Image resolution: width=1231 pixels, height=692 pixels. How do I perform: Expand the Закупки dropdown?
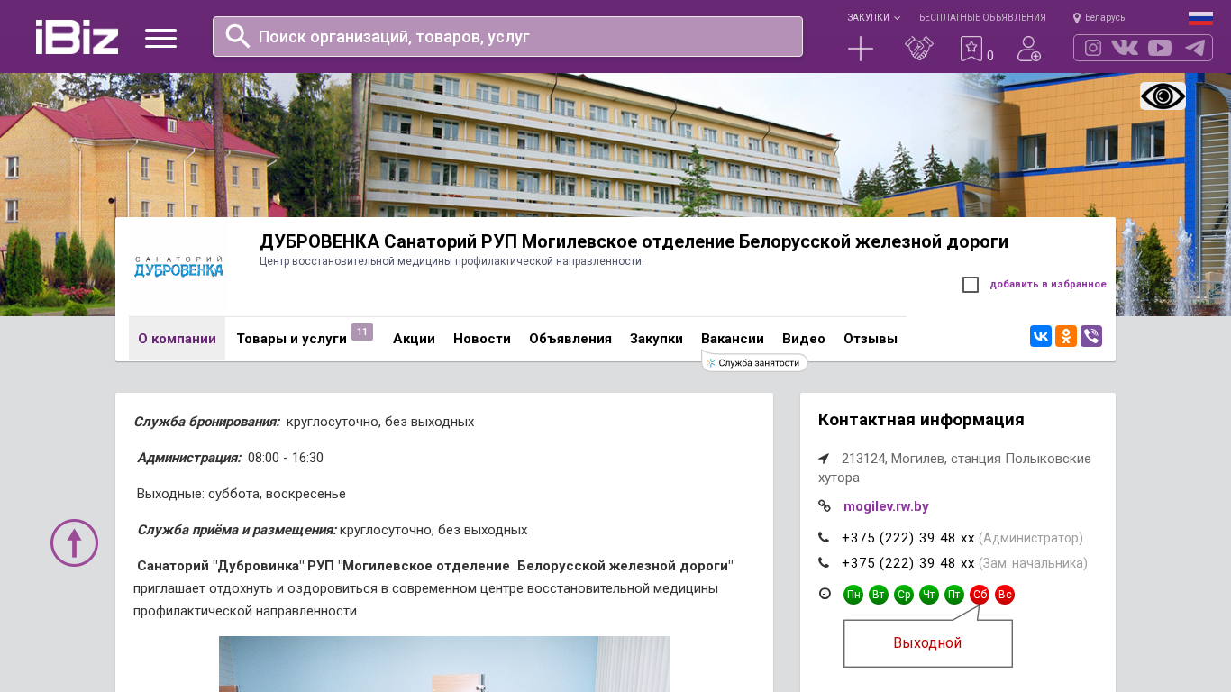(873, 17)
